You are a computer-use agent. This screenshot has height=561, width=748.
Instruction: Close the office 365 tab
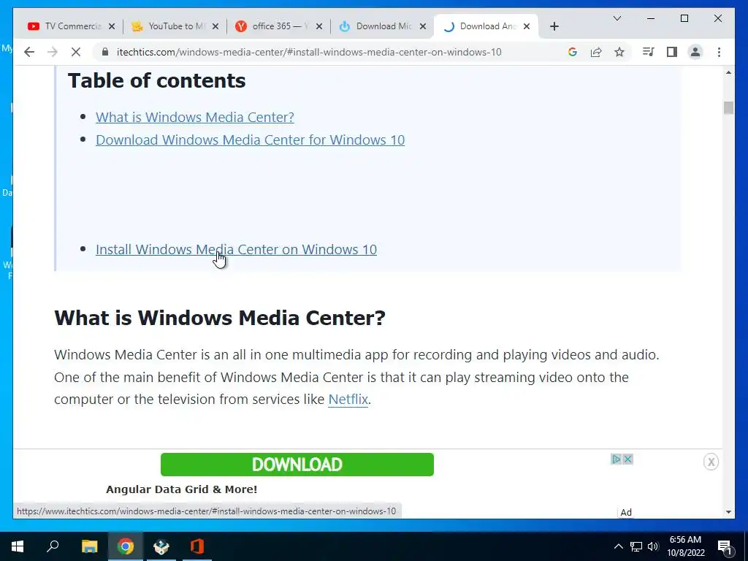click(319, 26)
